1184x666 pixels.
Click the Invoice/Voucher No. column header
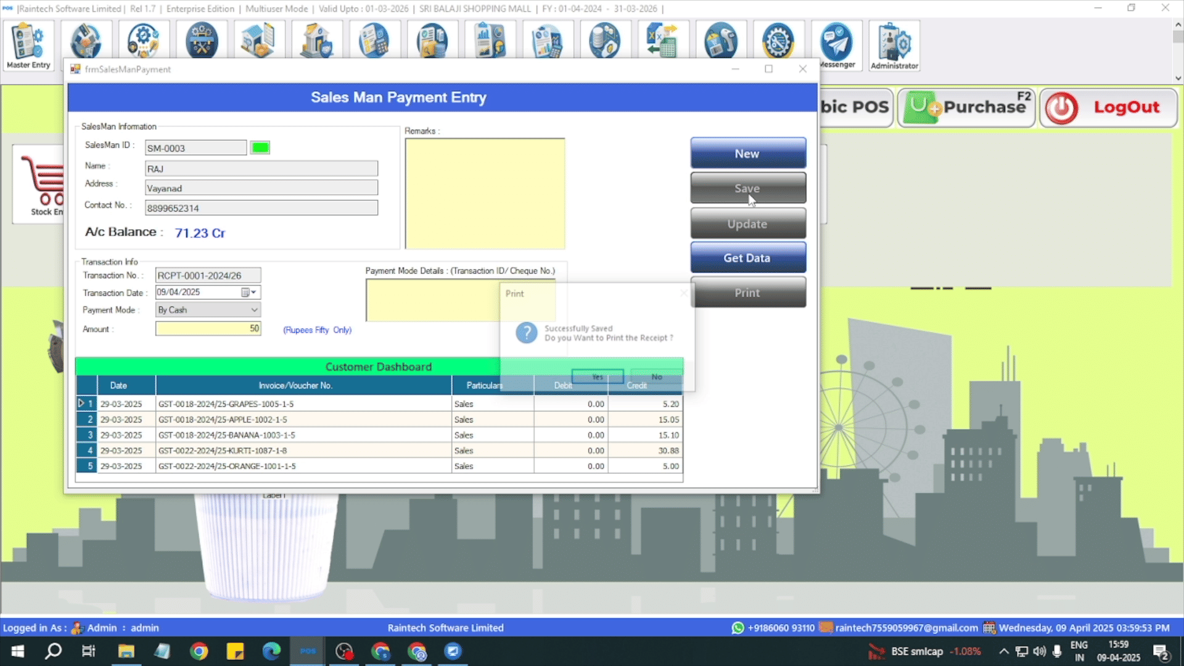pyautogui.click(x=295, y=385)
